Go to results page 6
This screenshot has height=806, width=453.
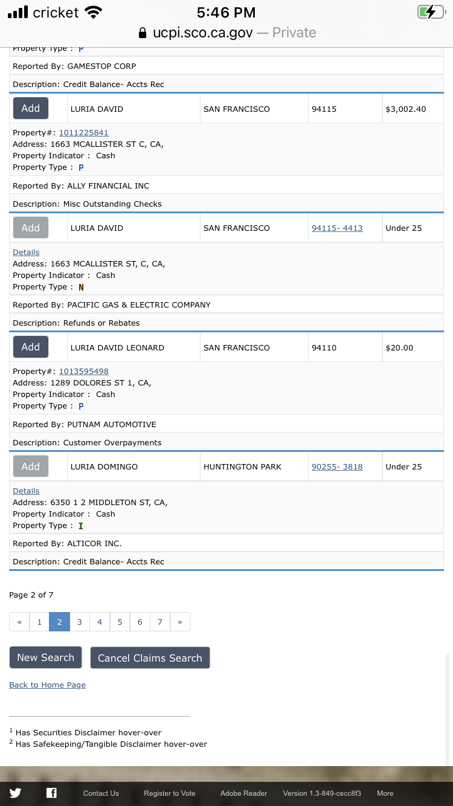[x=140, y=622]
